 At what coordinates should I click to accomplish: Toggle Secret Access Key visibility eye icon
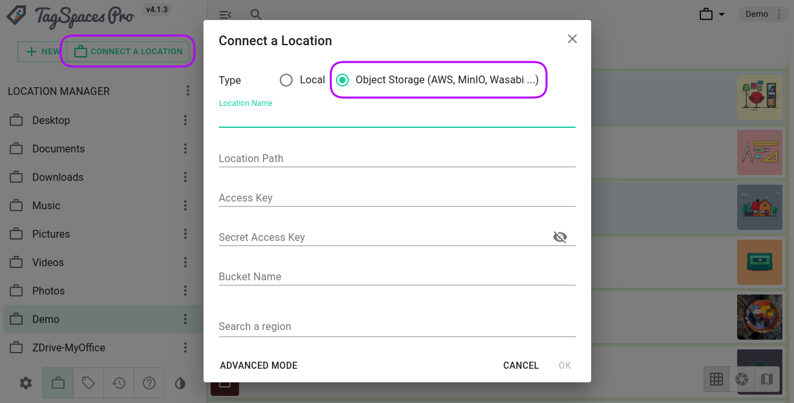[560, 237]
